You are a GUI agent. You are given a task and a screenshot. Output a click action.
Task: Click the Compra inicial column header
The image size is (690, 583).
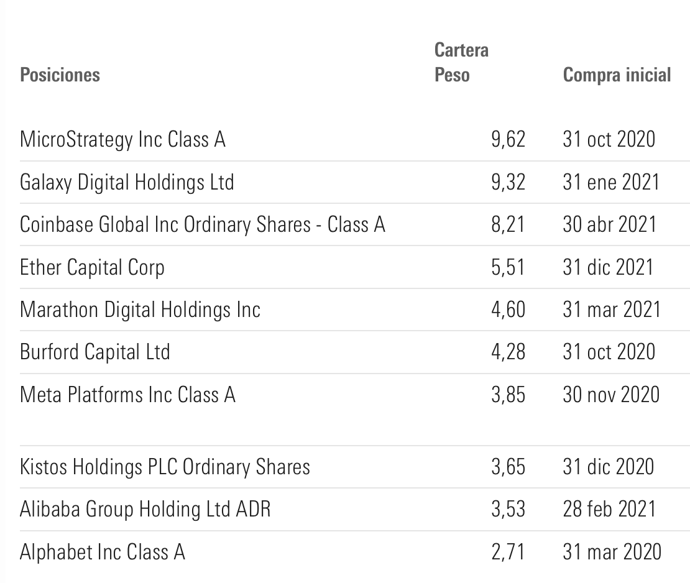[x=617, y=75]
